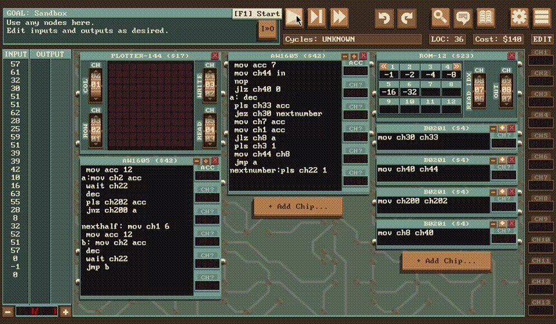The width and height of the screenshot is (556, 324).
Task: Delete the ROM-12 chip with its red X
Action: coord(512,56)
